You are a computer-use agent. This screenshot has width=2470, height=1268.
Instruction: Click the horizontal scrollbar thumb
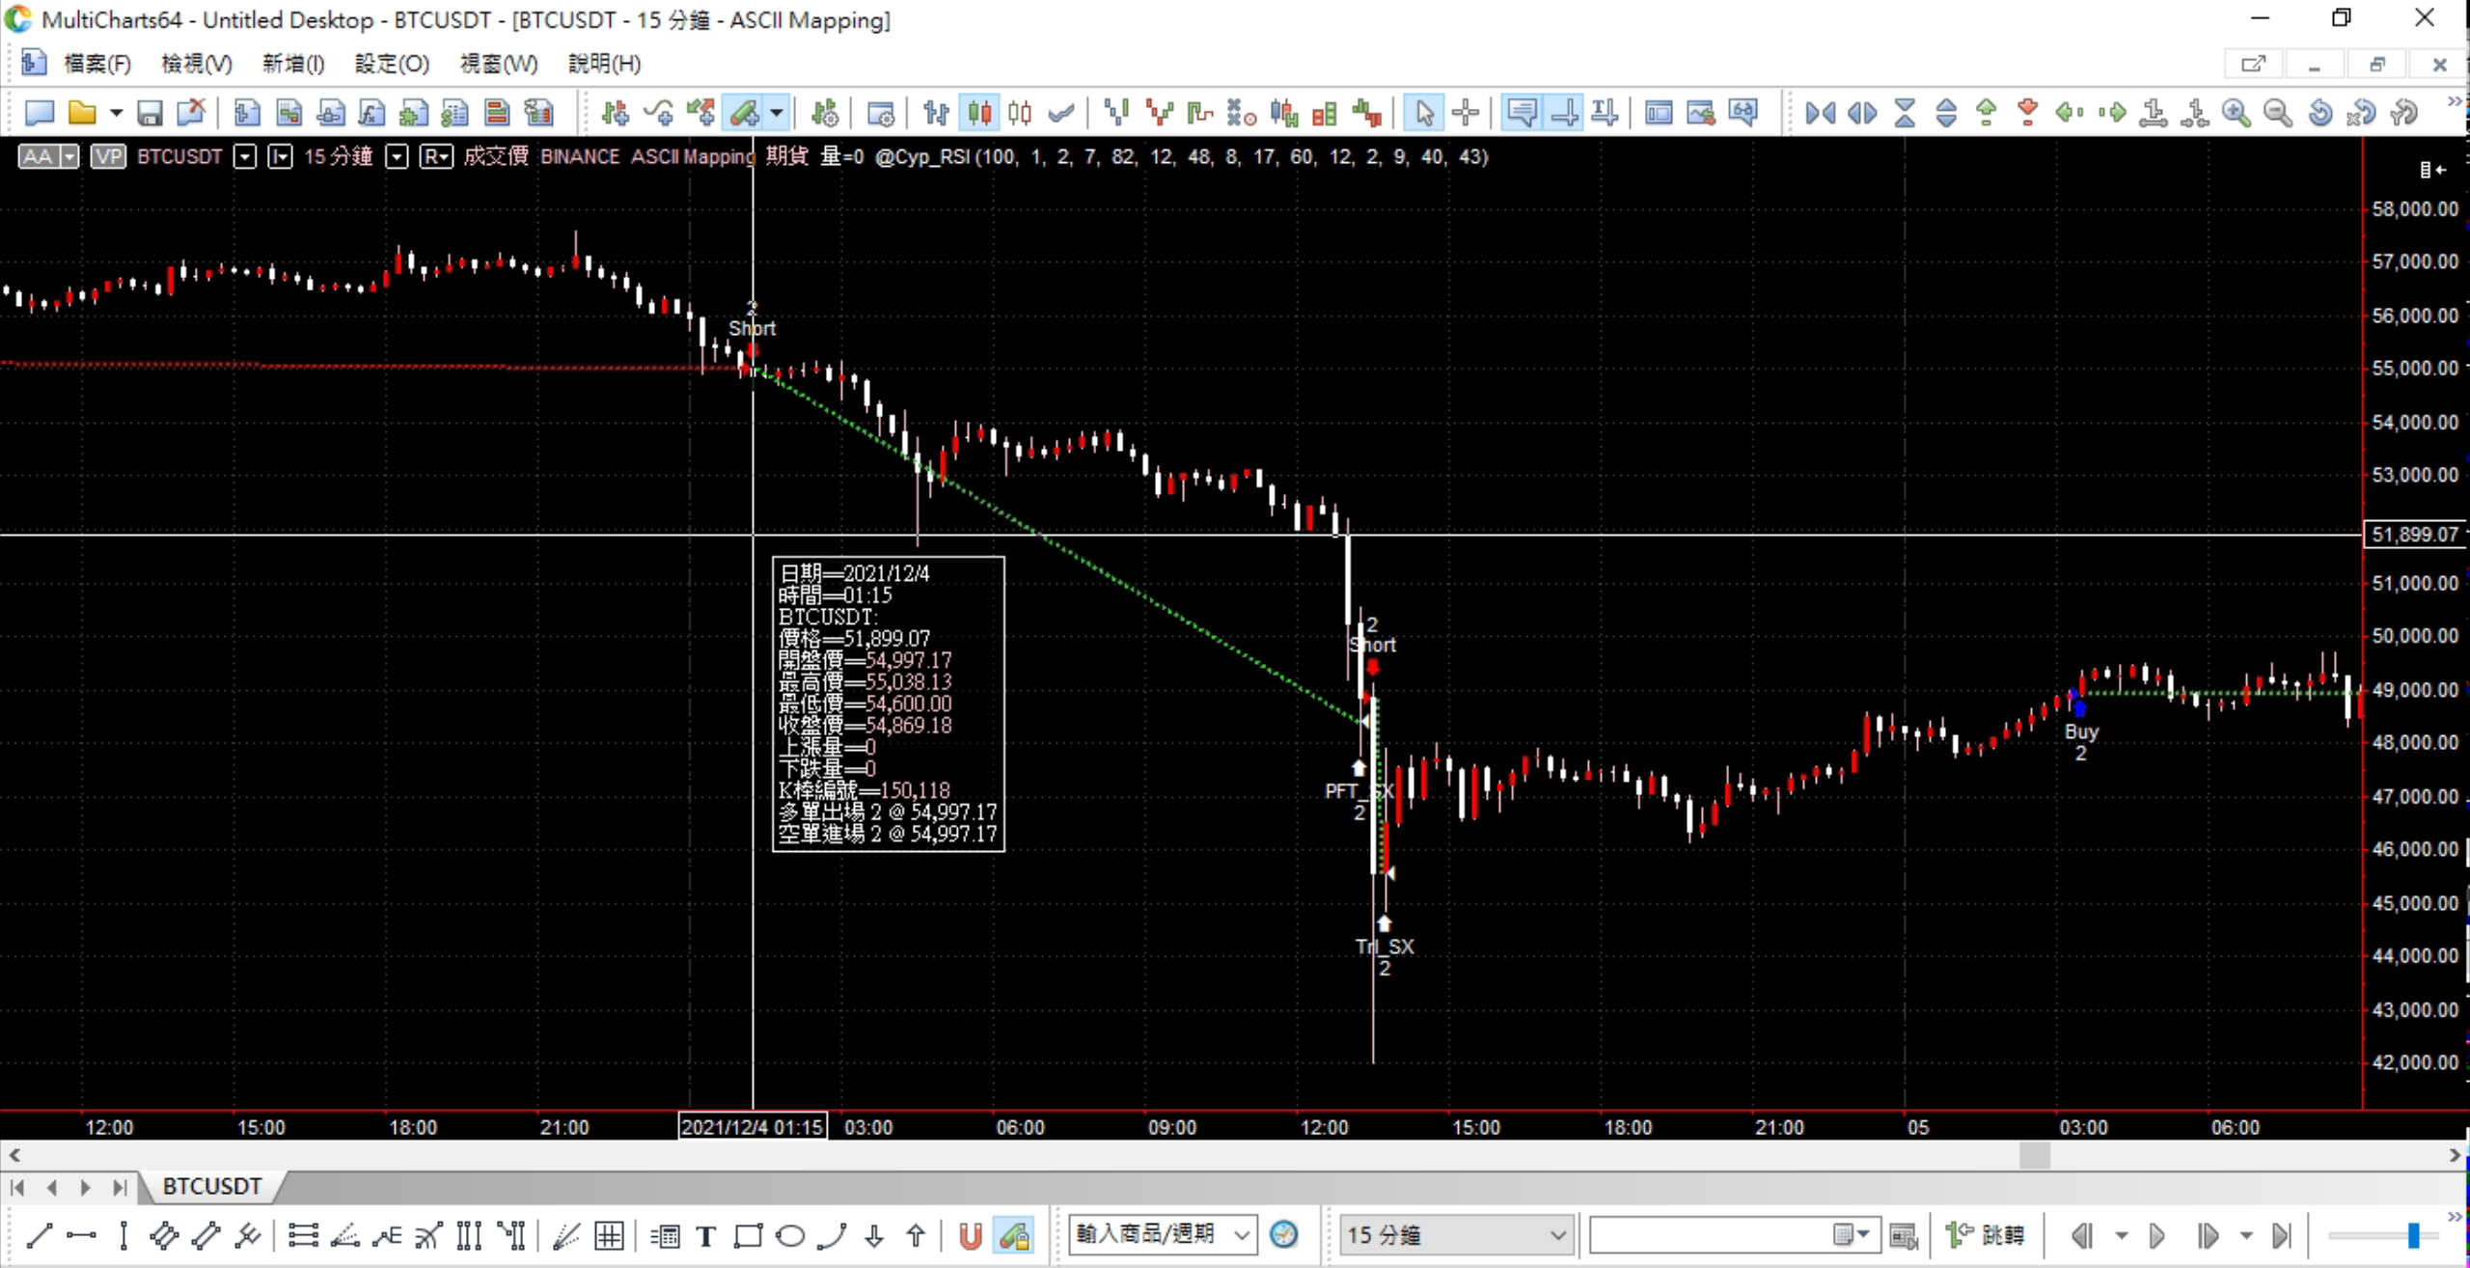tap(2034, 1154)
